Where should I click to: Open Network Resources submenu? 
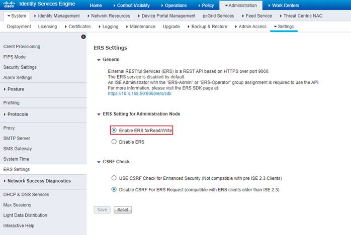coord(109,16)
